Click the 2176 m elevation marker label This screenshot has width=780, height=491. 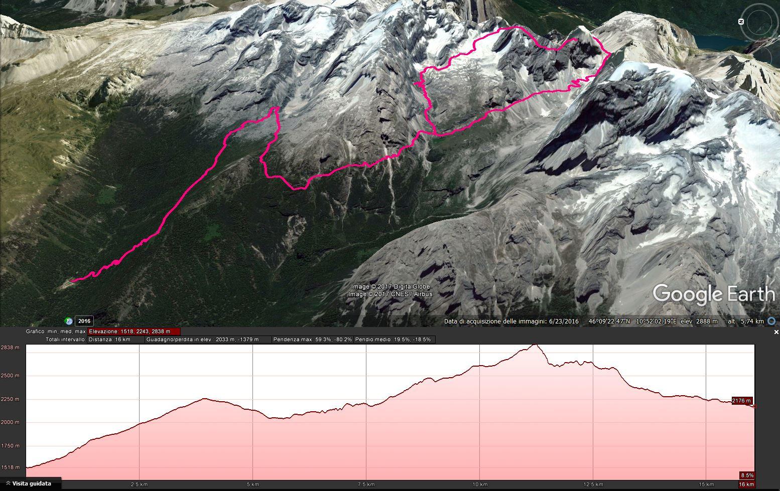(x=742, y=401)
